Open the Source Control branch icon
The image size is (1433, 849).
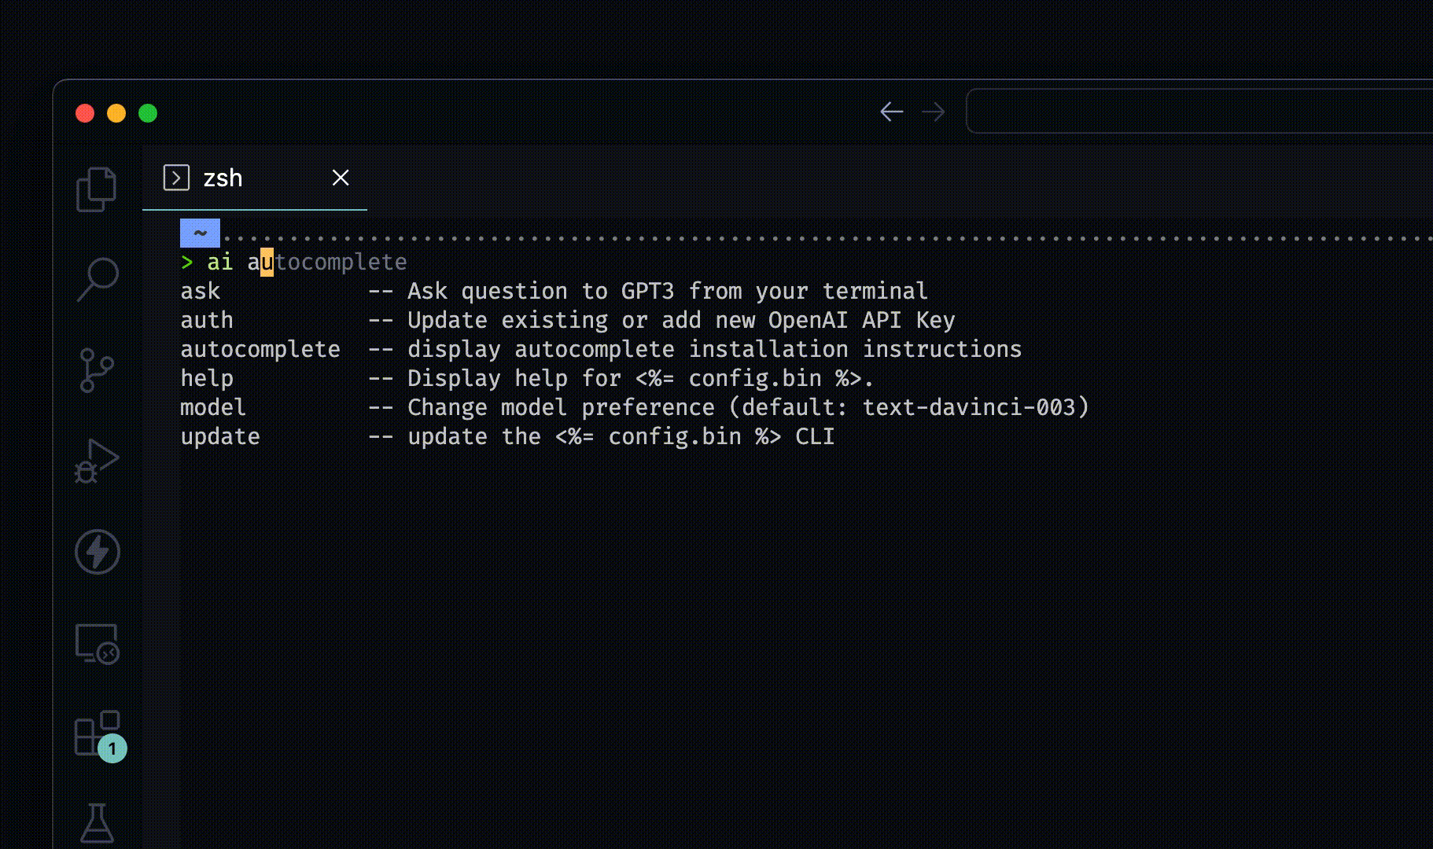pos(97,370)
